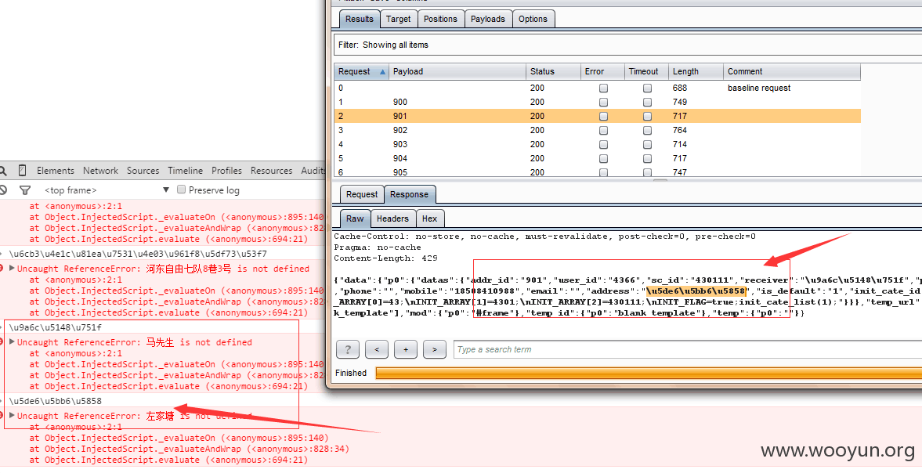Switch to the Request tab
The image size is (922, 473).
point(362,194)
